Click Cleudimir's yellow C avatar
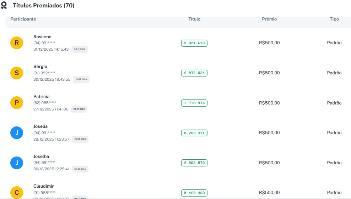 (17, 193)
